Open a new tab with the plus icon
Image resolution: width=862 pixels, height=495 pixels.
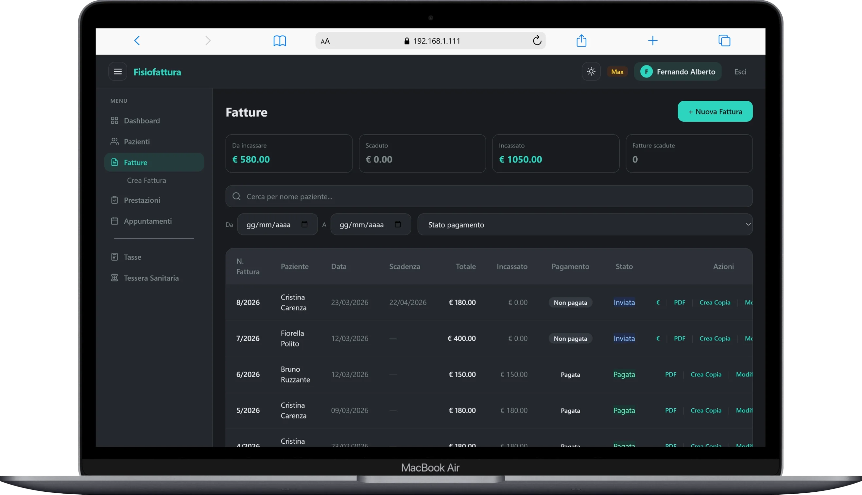click(x=653, y=41)
